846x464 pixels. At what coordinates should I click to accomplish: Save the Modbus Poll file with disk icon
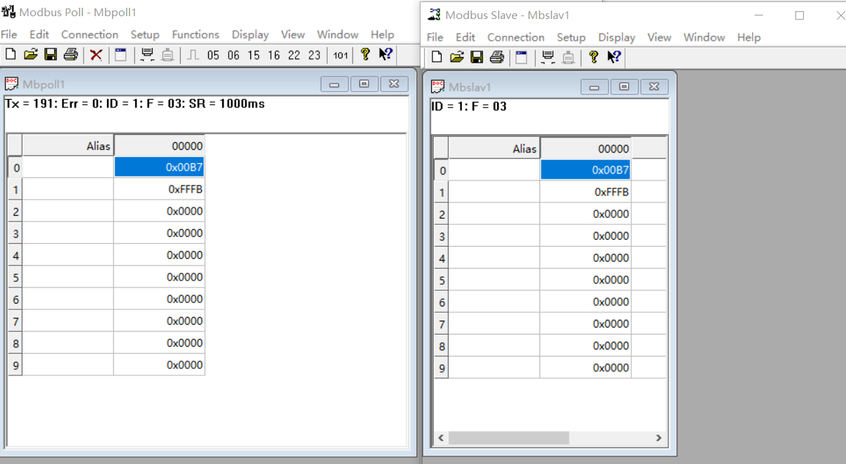51,55
